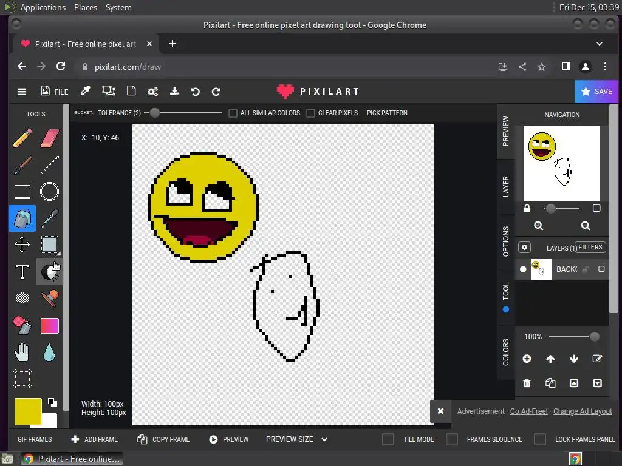Select the Pencil tool

pos(22,138)
